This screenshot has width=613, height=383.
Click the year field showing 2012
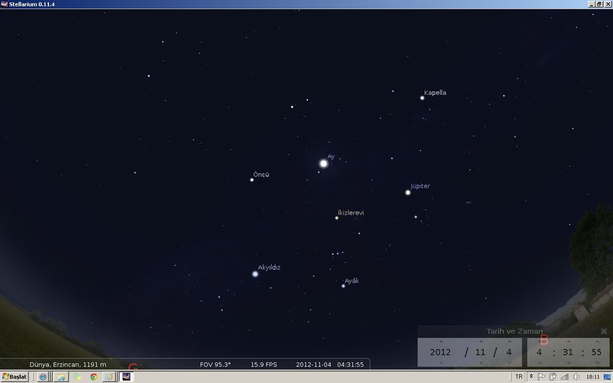(440, 352)
